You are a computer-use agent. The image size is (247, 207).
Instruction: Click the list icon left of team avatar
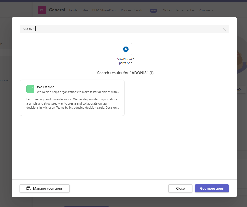click(26, 10)
